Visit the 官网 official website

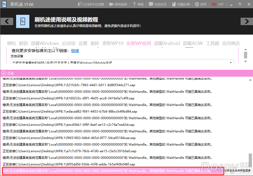[201, 4]
